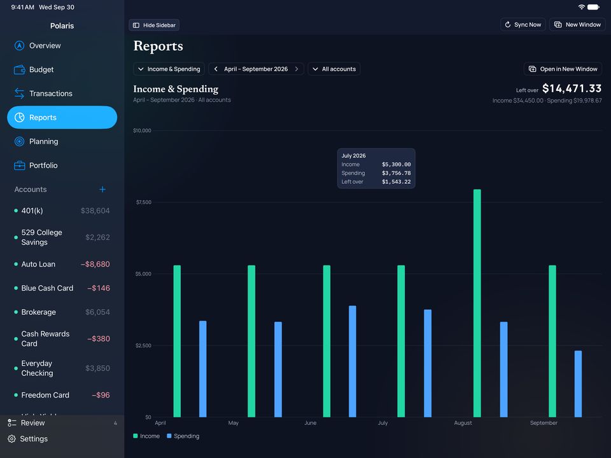Image resolution: width=611 pixels, height=458 pixels.
Task: Click the Review count badge 4
Action: [x=115, y=423]
